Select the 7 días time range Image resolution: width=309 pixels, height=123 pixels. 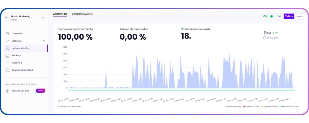coord(289,16)
